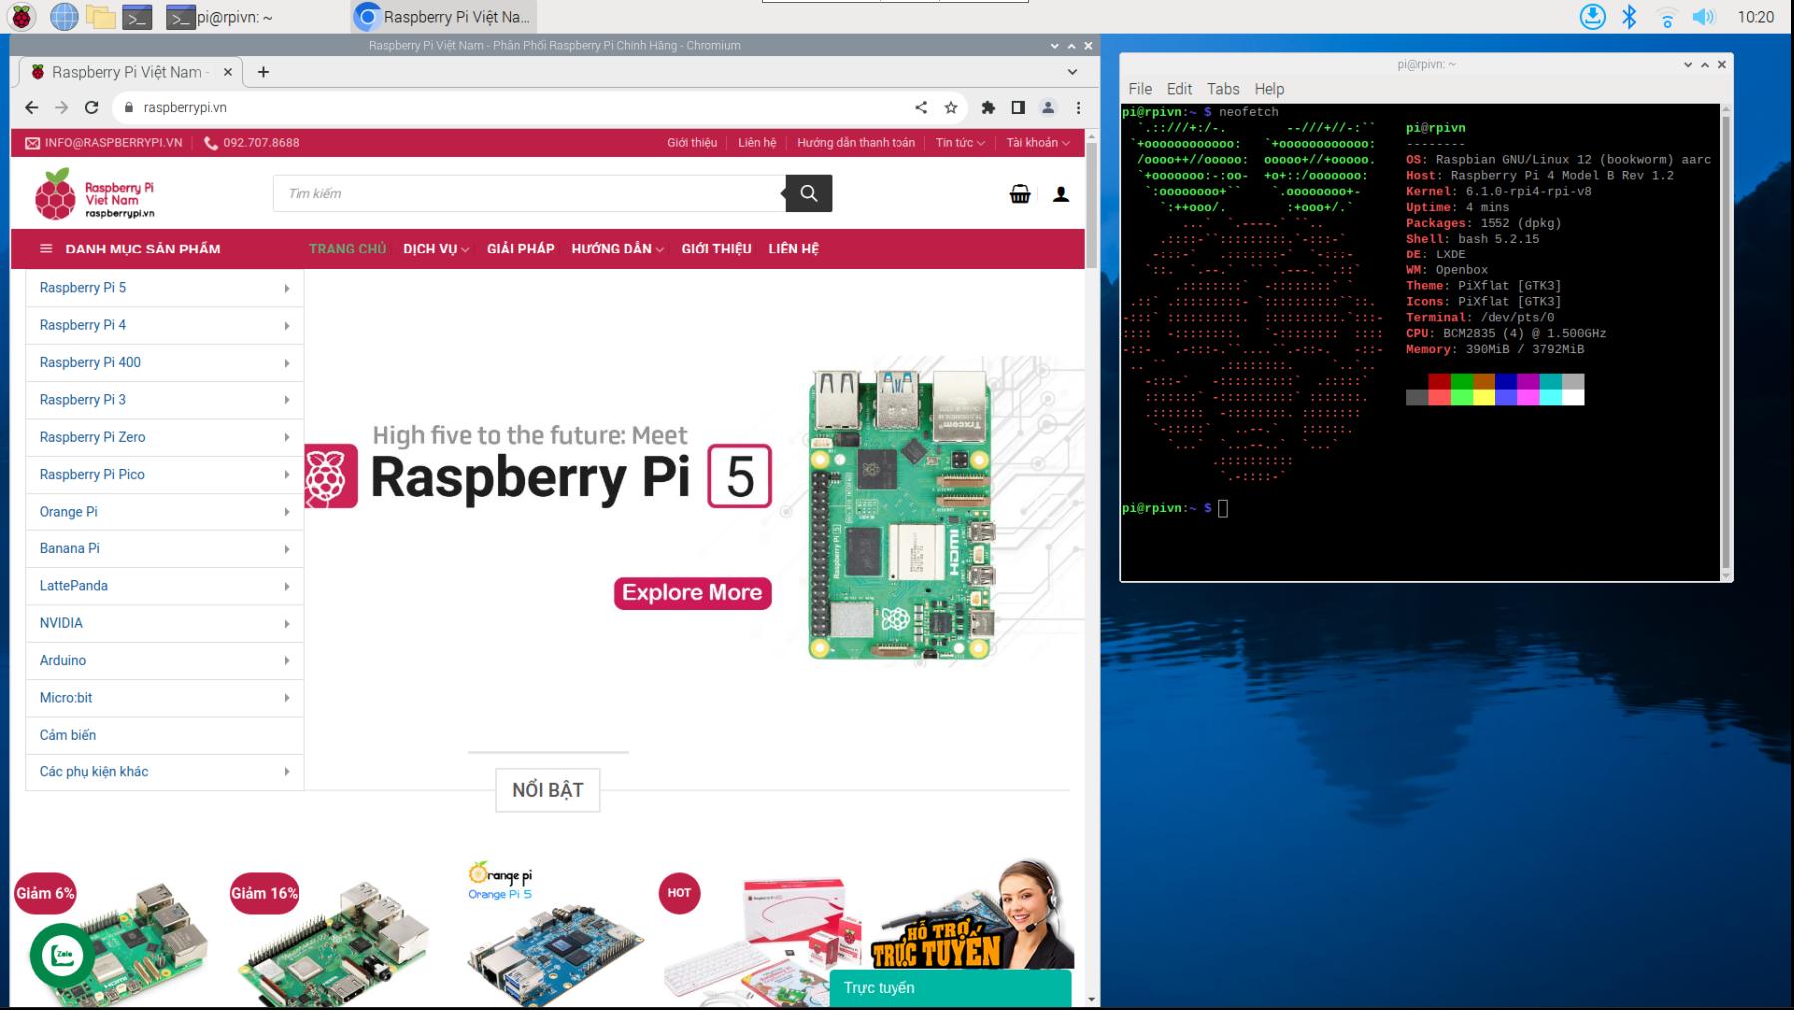Expand the Tài khoản dropdown
Image resolution: width=1794 pixels, height=1010 pixels.
point(1037,143)
